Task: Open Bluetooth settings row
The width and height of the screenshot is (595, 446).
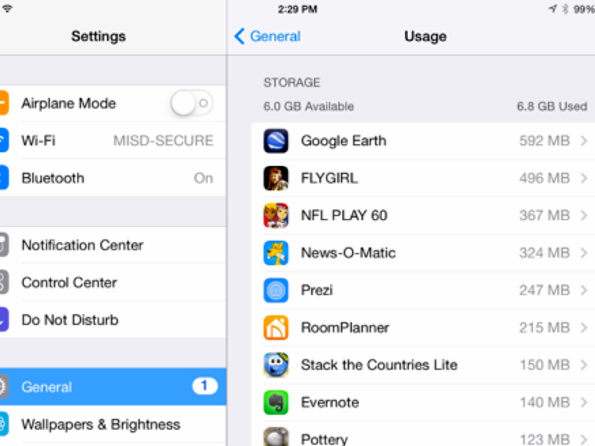Action: pos(113,178)
